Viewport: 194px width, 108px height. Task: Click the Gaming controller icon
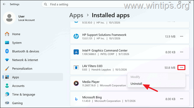[7, 103]
